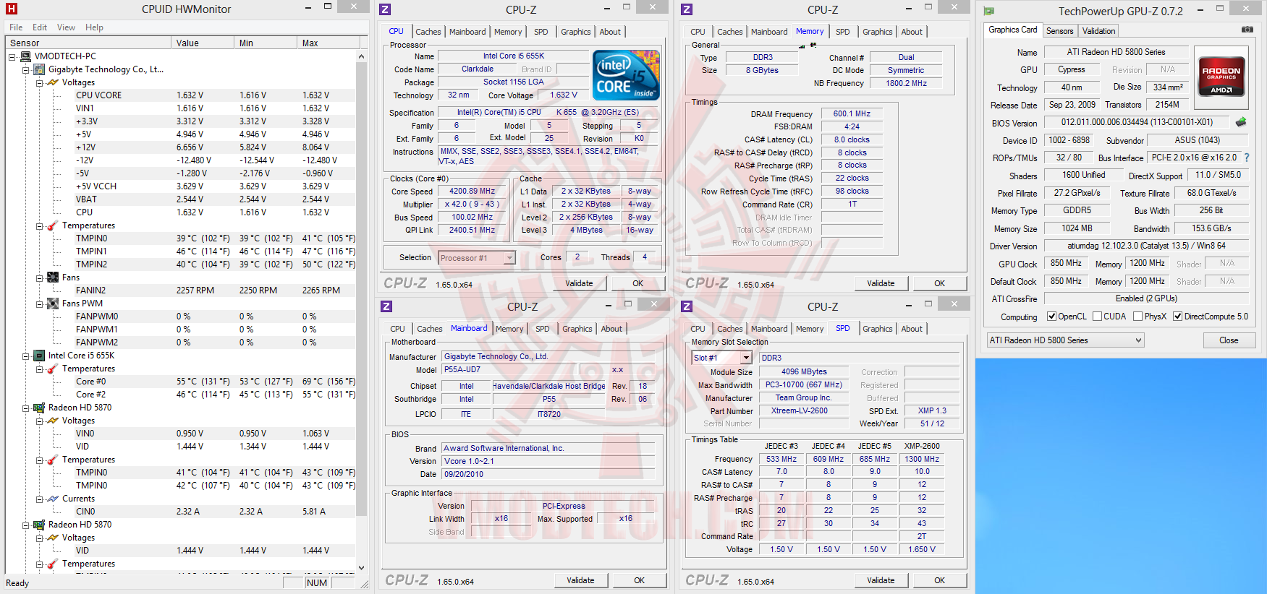The image size is (1267, 594).
Task: Click OK in the CPU-Z Motherboard window
Action: point(639,580)
